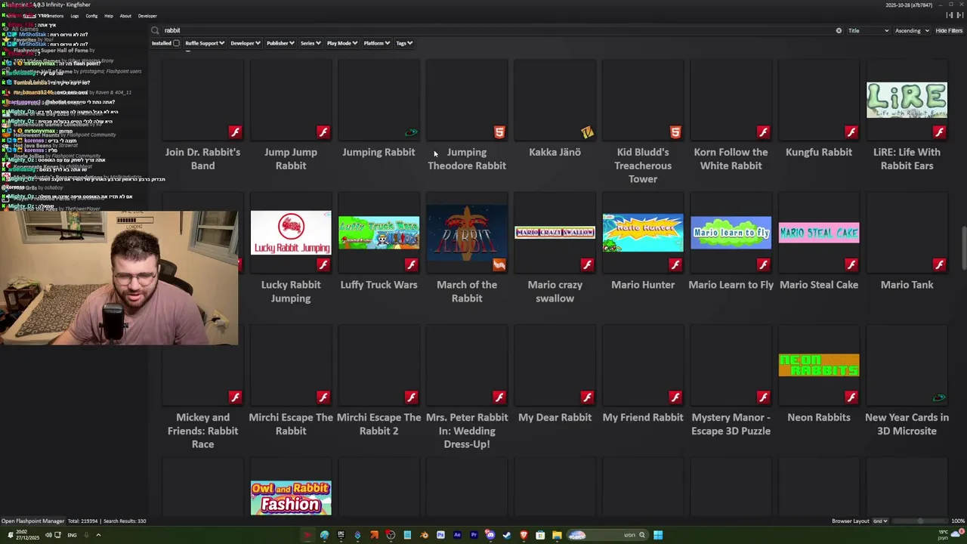Click the Flash icon on Mario crazy swallow
Image resolution: width=967 pixels, height=544 pixels.
[x=587, y=264]
